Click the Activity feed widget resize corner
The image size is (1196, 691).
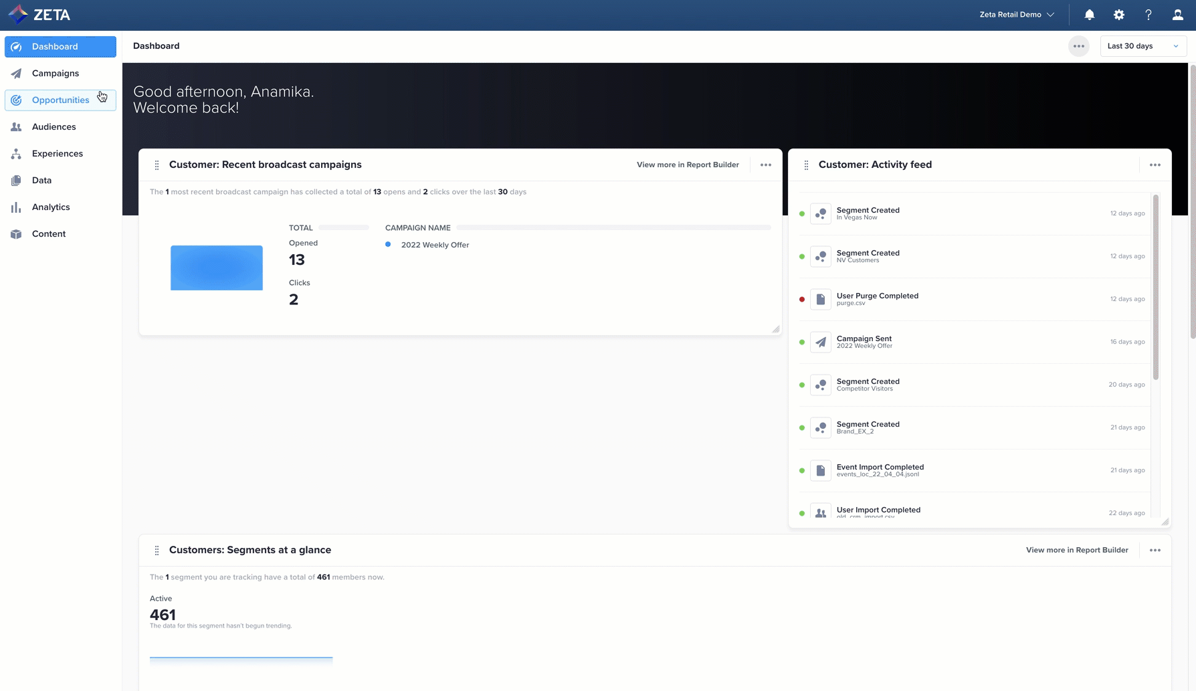(x=1165, y=522)
